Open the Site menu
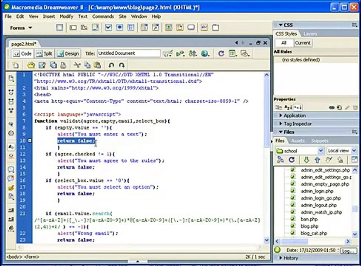361x266 pixels. 122,16
